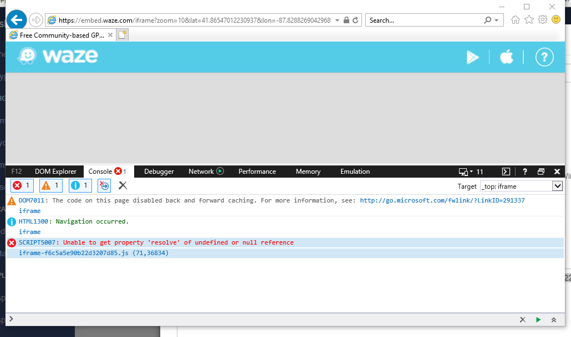Switch to the Debugger tab
Screen dimensions: 571x337
coord(159,172)
